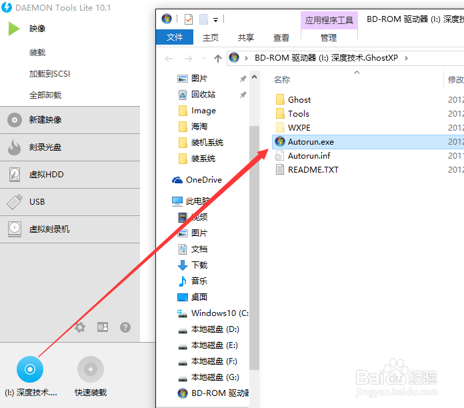Open the WXPE folder
The height and width of the screenshot is (408, 464).
[x=293, y=127]
